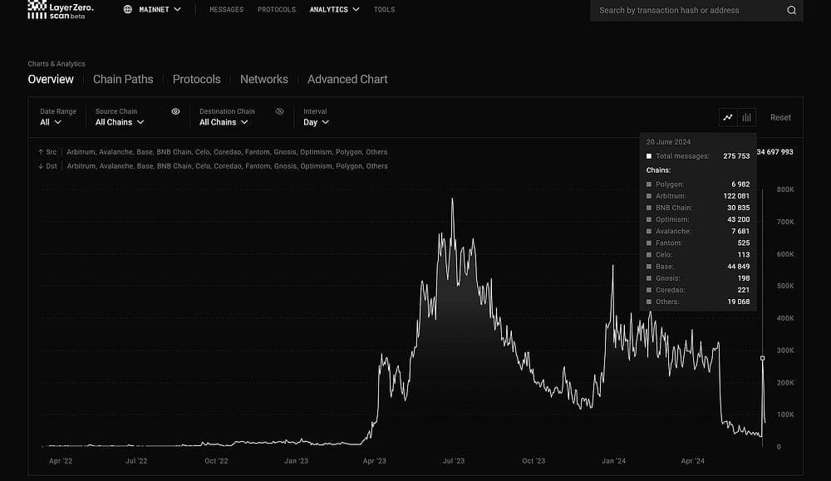The height and width of the screenshot is (481, 831).
Task: Click the Jul '23 x-axis label
Action: tap(454, 461)
